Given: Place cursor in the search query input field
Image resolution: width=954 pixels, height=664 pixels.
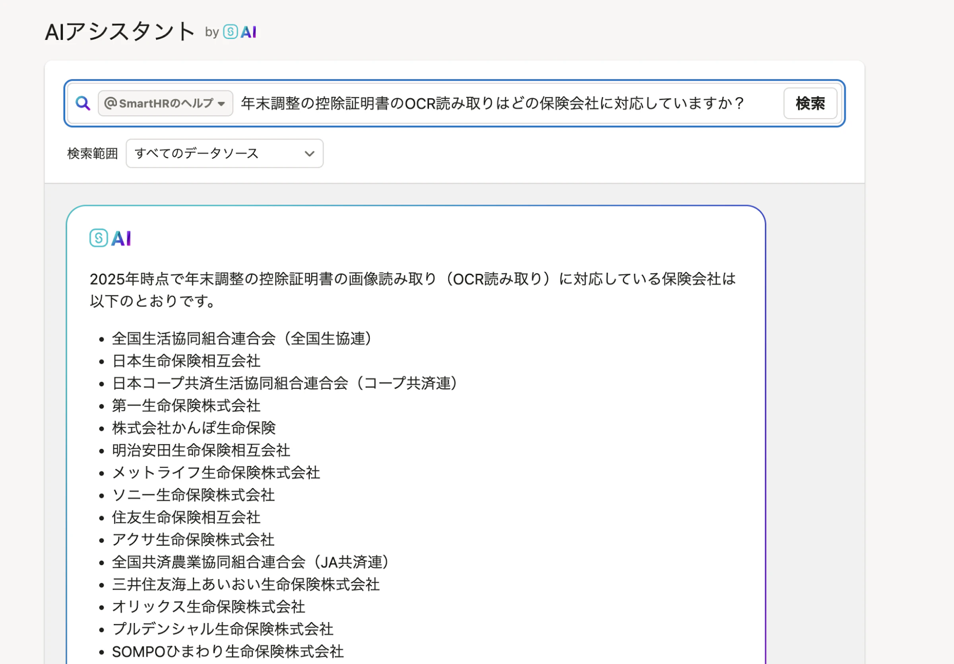Looking at the screenshot, I should [x=498, y=103].
